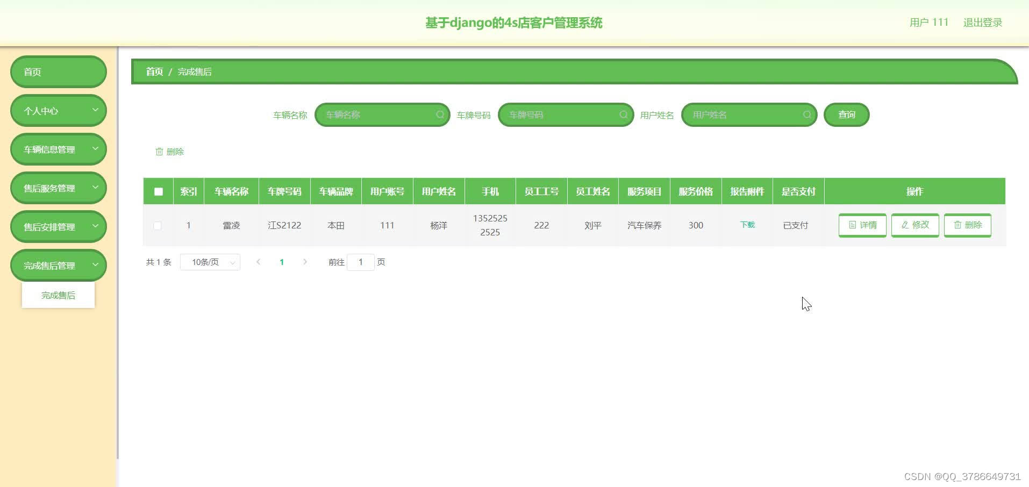Click 退出登录 in header
The height and width of the screenshot is (487, 1029).
pyautogui.click(x=983, y=23)
